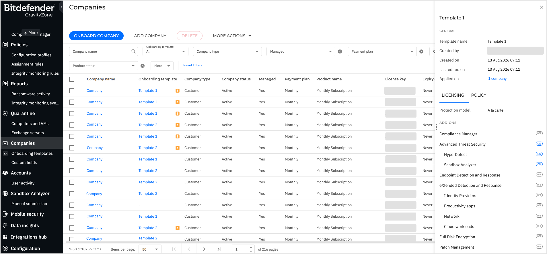Open the Payment plan filter dropdown
This screenshot has width=547, height=254.
(382, 51)
